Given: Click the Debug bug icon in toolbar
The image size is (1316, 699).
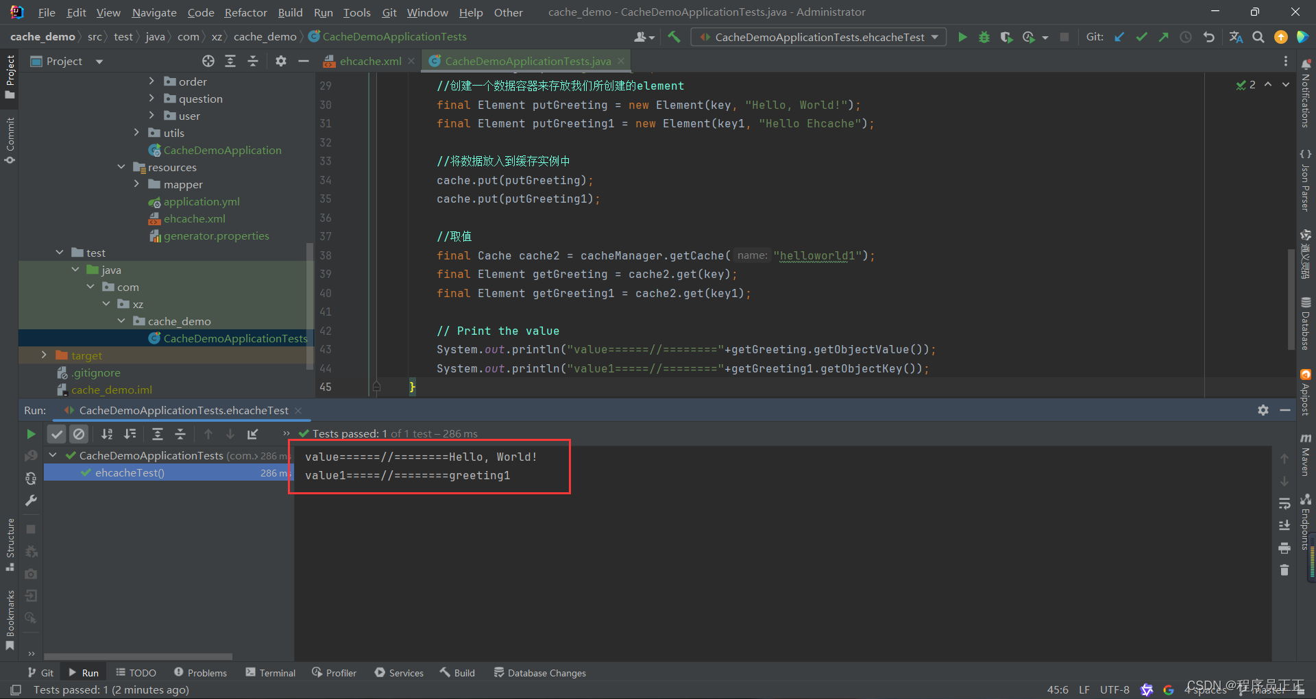Looking at the screenshot, I should pyautogui.click(x=984, y=37).
